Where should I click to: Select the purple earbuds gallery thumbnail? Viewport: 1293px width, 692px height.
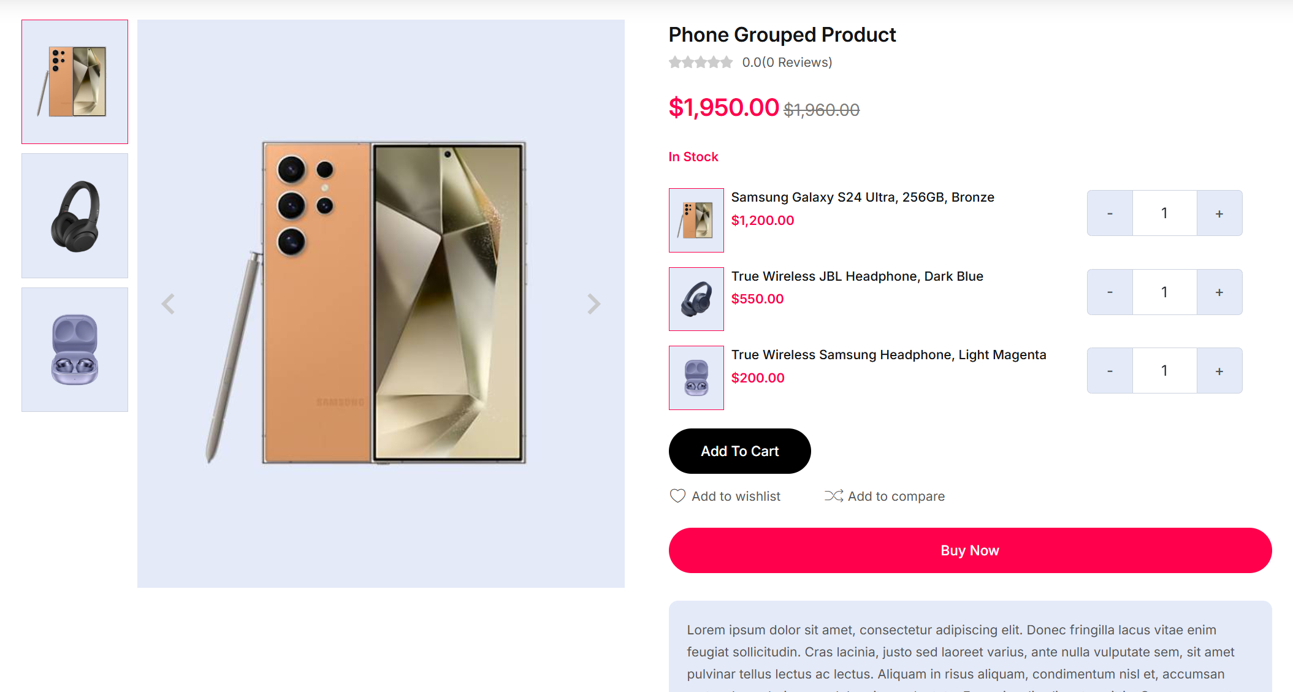tap(75, 349)
